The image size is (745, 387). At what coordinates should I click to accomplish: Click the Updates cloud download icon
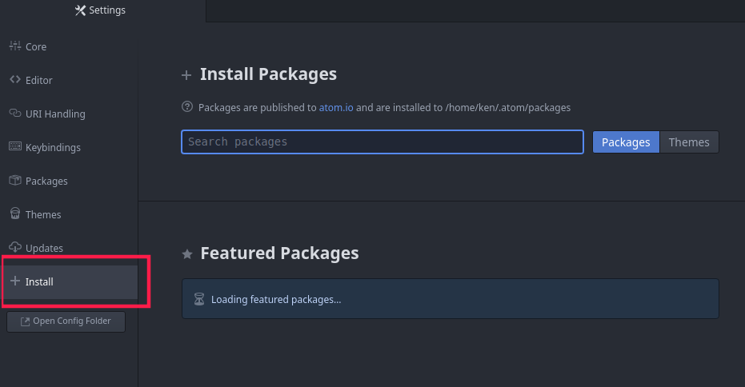tap(14, 248)
